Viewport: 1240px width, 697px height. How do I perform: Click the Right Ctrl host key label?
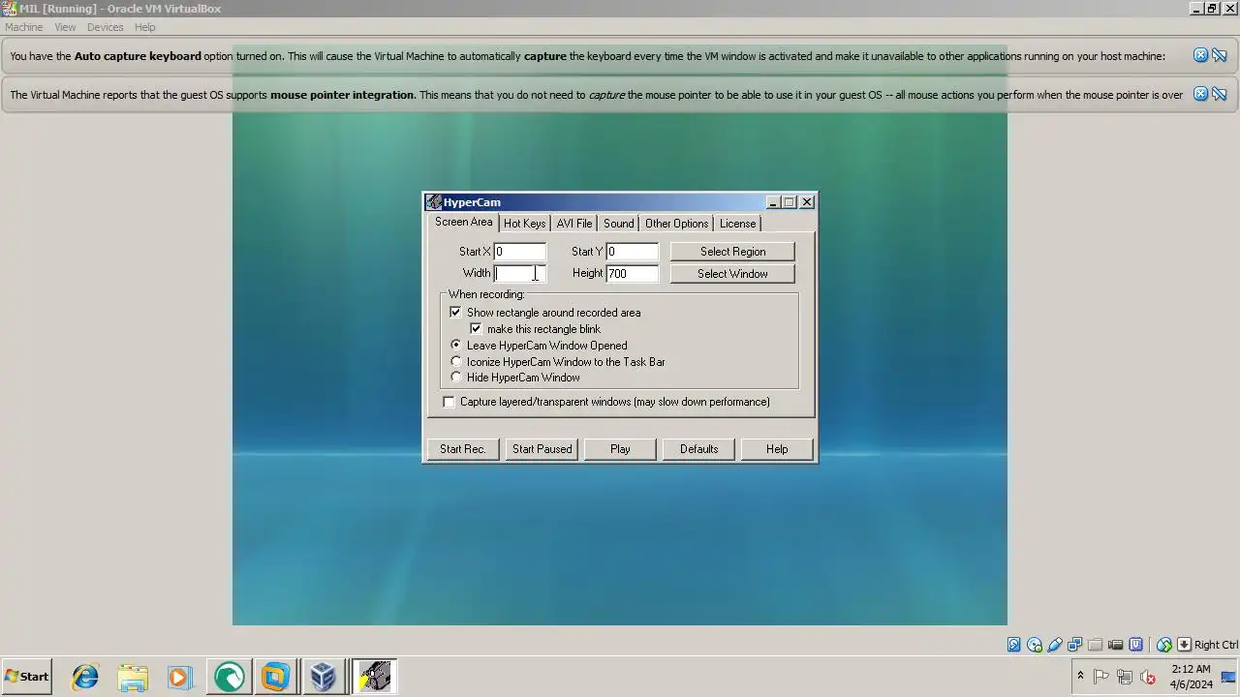[1216, 645]
